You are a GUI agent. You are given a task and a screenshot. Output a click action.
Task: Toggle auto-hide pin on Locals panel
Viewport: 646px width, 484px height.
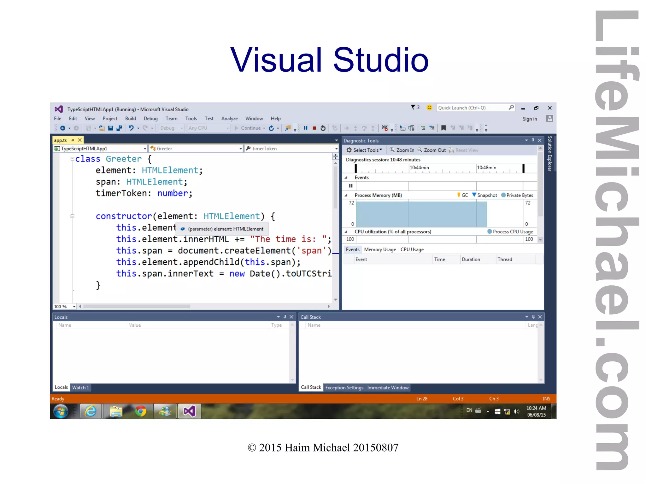[285, 317]
